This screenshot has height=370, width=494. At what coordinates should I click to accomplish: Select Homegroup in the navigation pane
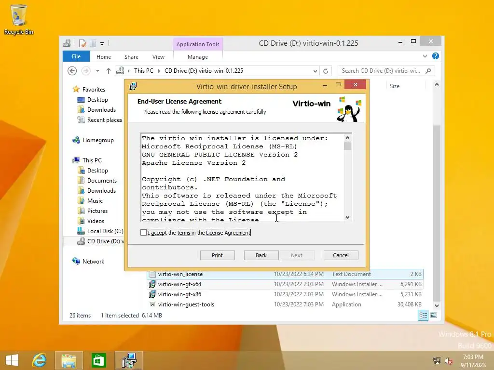(x=98, y=140)
